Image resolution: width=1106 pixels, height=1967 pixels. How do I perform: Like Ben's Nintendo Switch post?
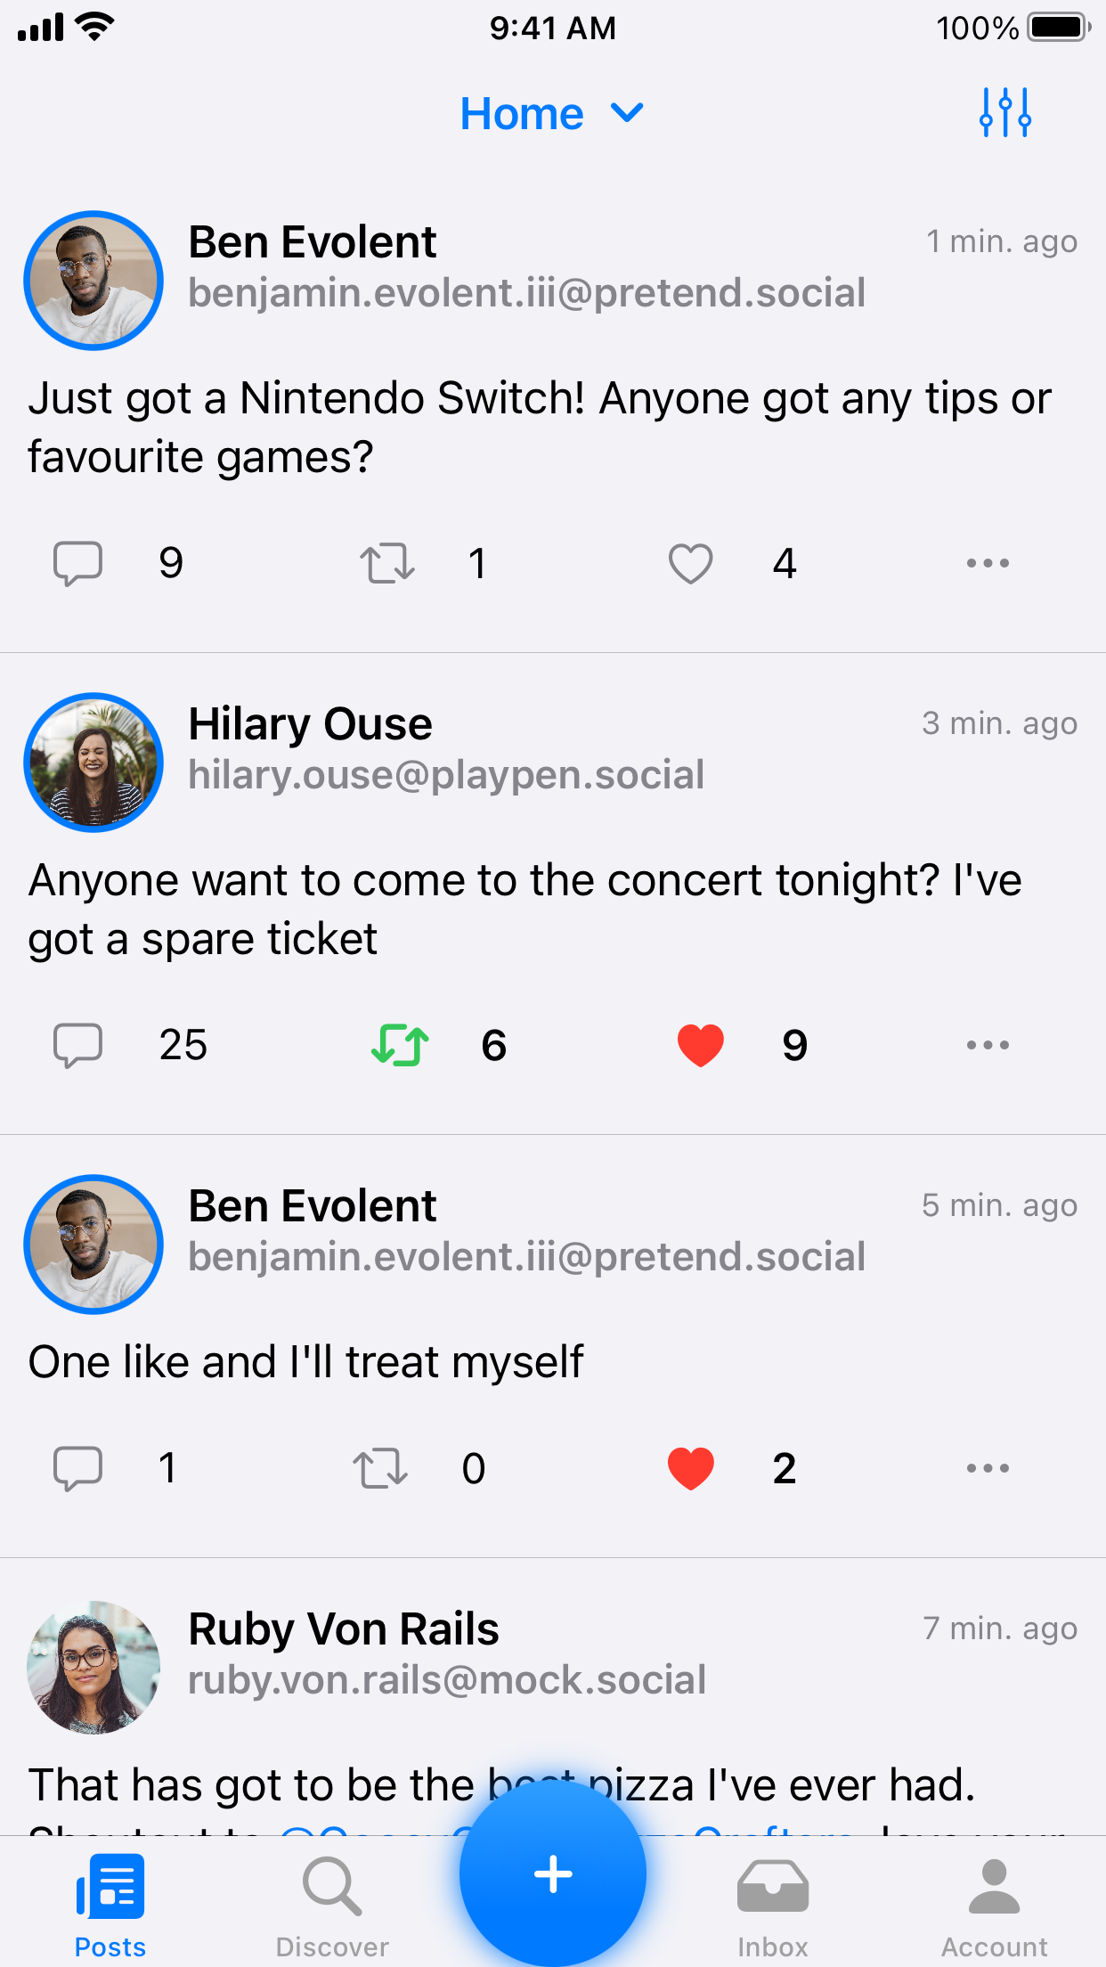691,563
